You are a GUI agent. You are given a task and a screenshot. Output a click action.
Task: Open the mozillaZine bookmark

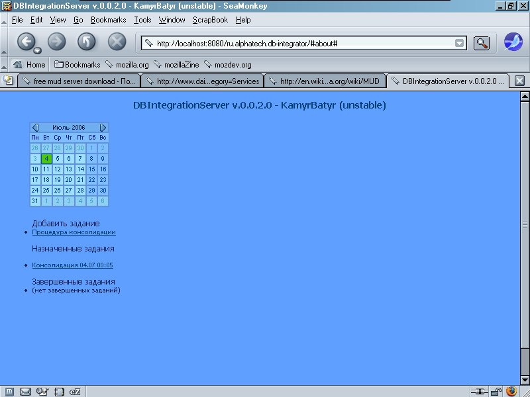176,64
